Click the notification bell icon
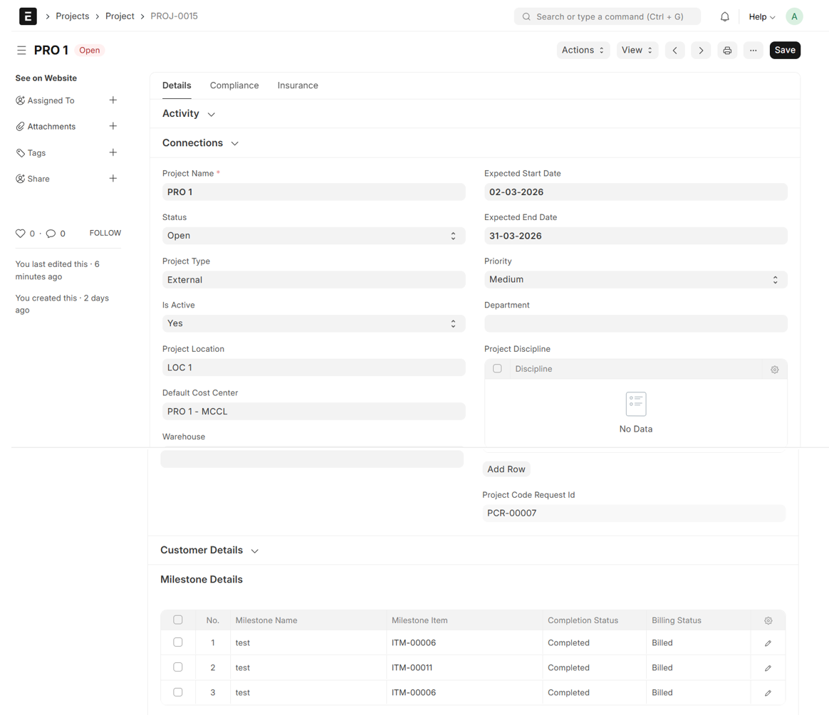 724,16
